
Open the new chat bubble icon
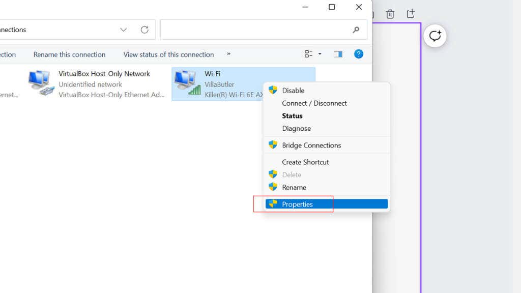click(x=435, y=36)
